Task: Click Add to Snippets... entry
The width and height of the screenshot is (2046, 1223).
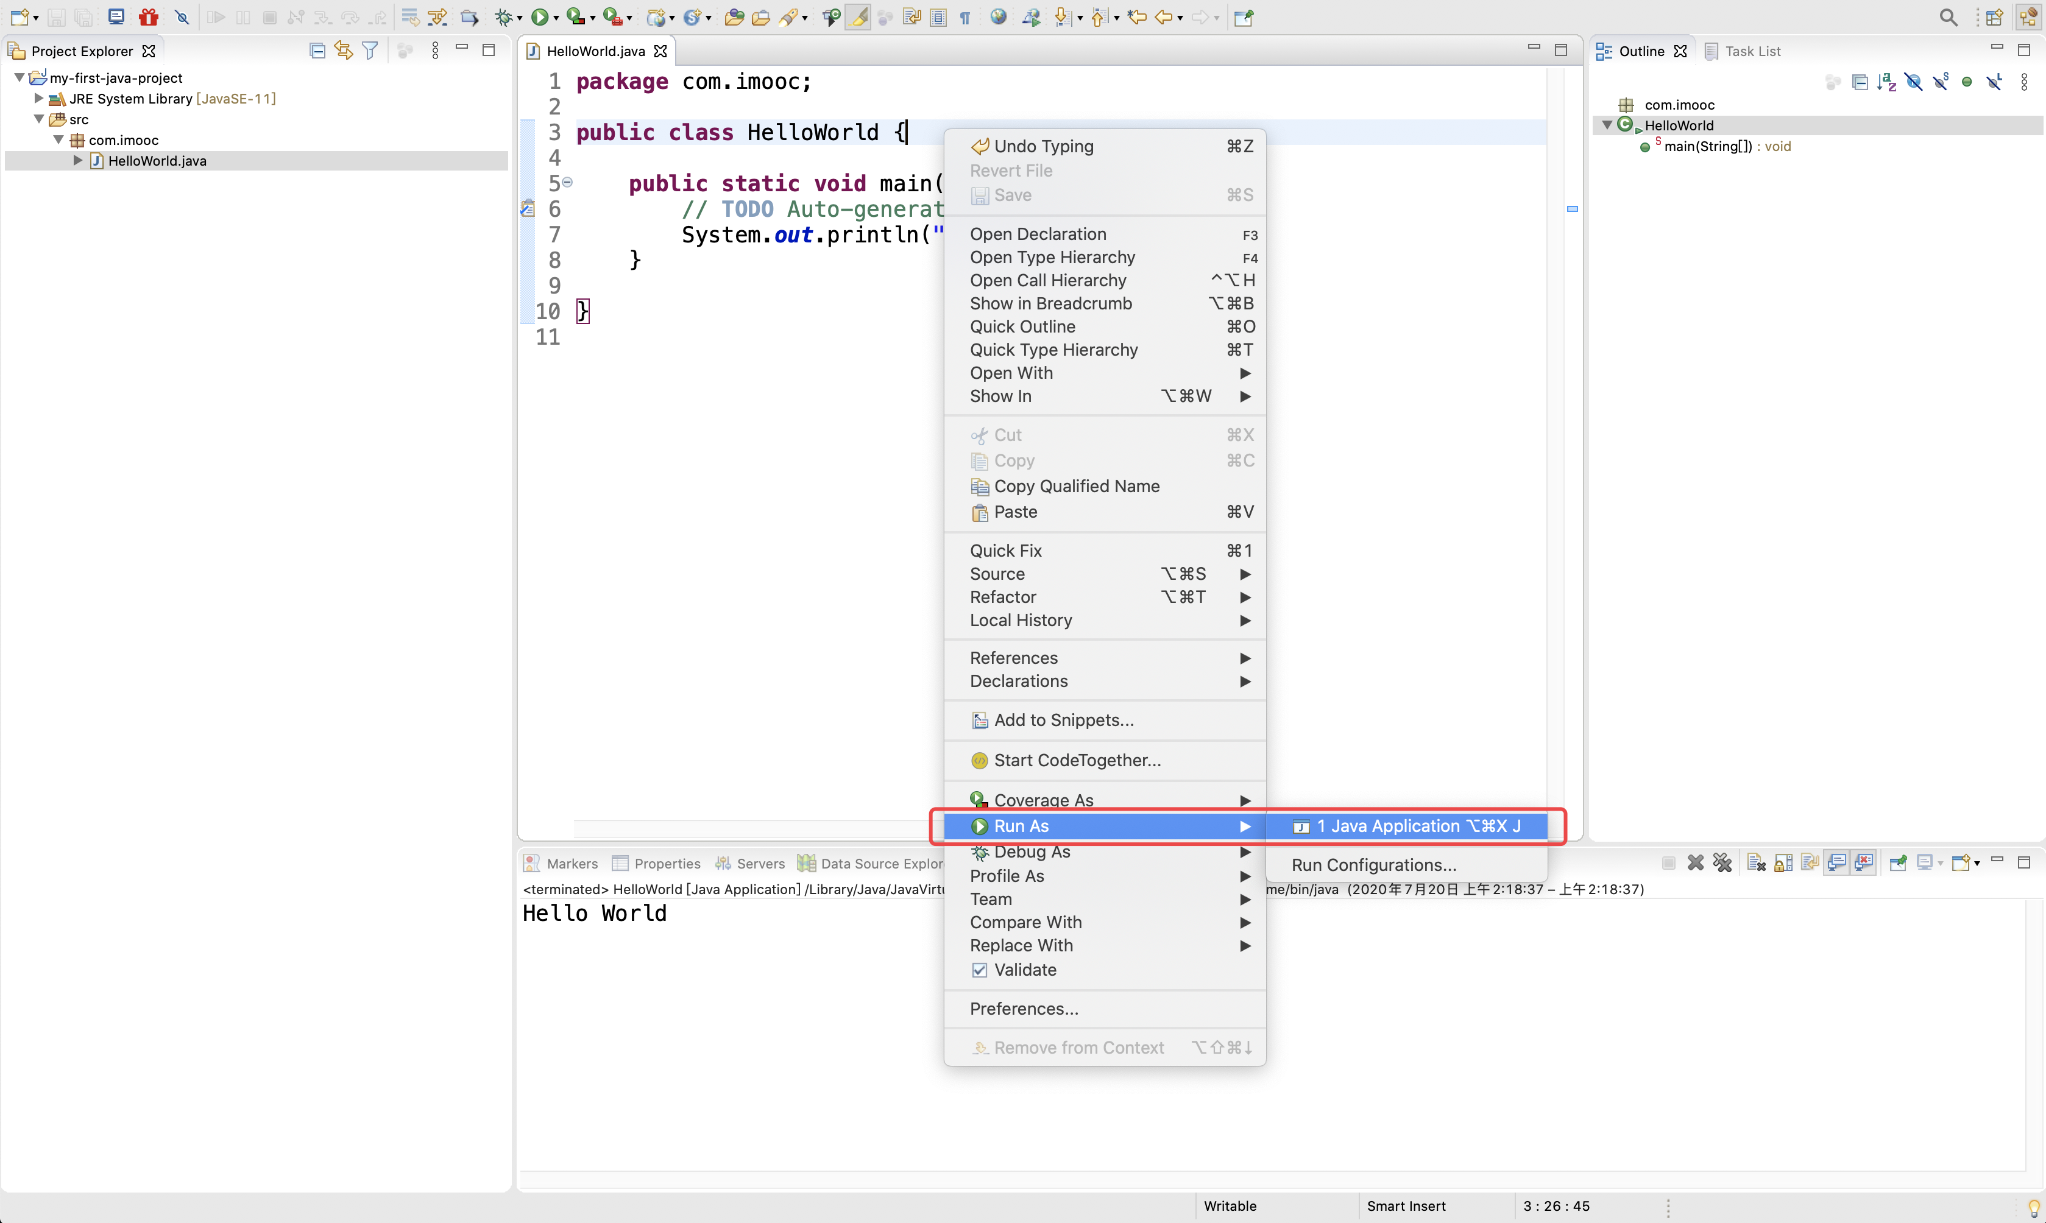Action: point(1105,721)
